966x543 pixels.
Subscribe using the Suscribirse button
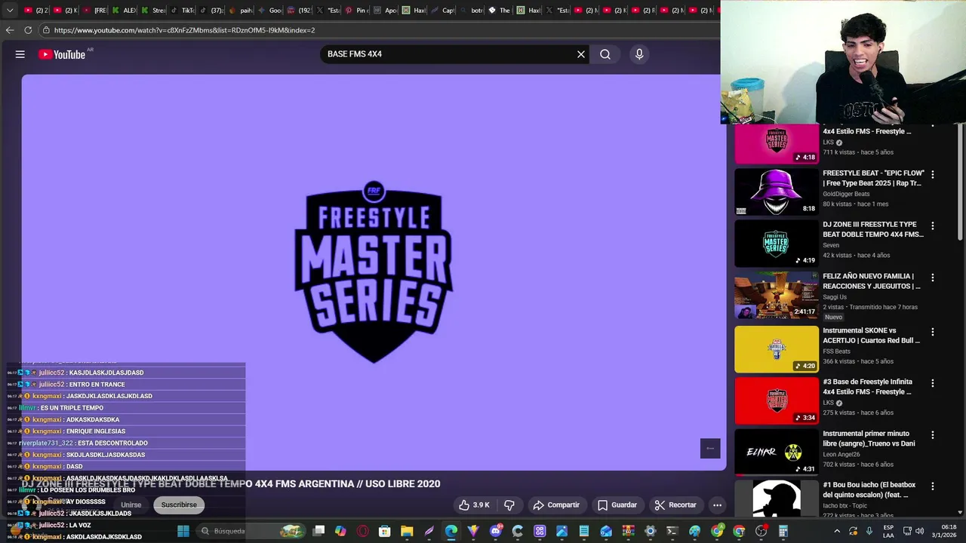point(179,505)
